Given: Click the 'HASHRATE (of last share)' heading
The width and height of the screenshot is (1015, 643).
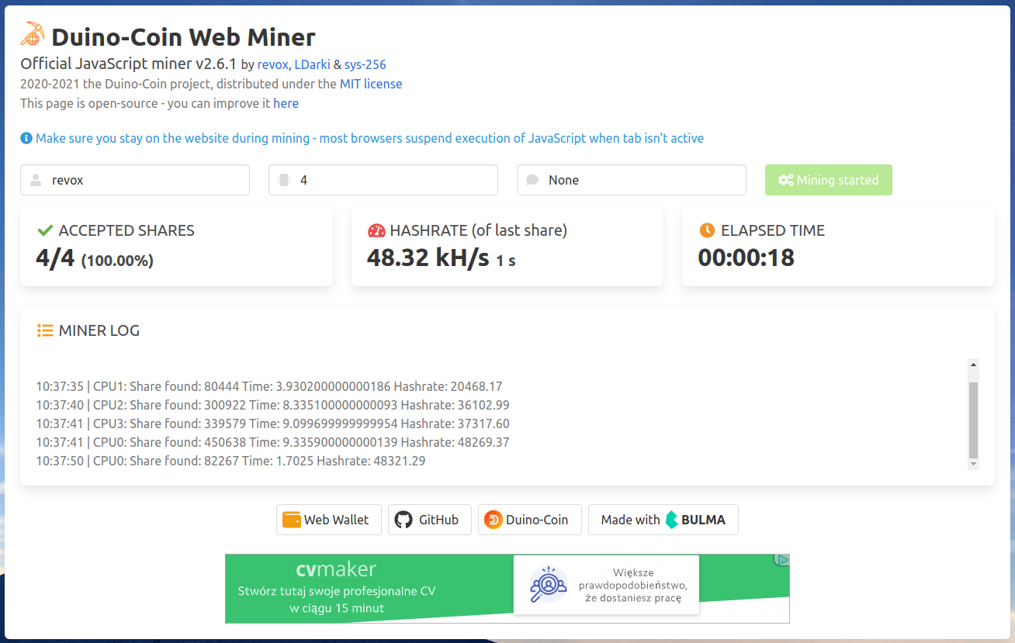Looking at the screenshot, I should [x=479, y=230].
